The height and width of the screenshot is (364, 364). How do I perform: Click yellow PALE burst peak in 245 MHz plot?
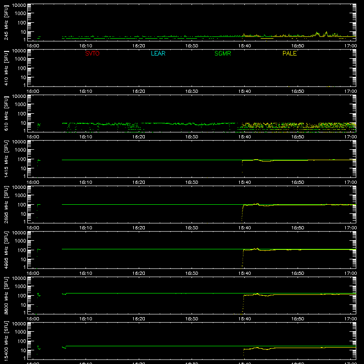click(326, 32)
